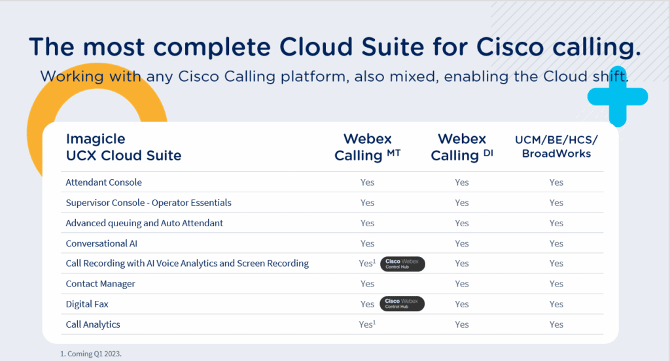Click the blue plus icon
This screenshot has width=670, height=361.
617,96
